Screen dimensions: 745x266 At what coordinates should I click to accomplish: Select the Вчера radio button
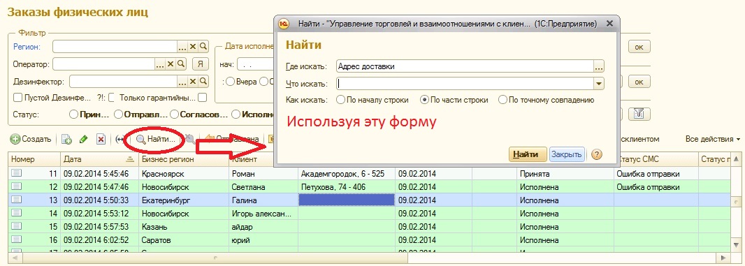point(231,82)
